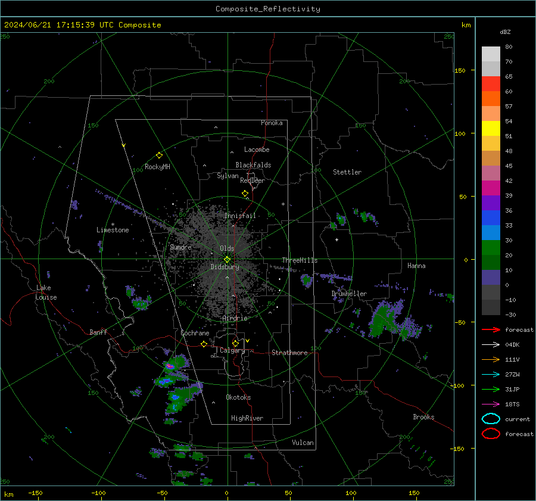Click the white 04DK arrow in legend

[x=491, y=345]
